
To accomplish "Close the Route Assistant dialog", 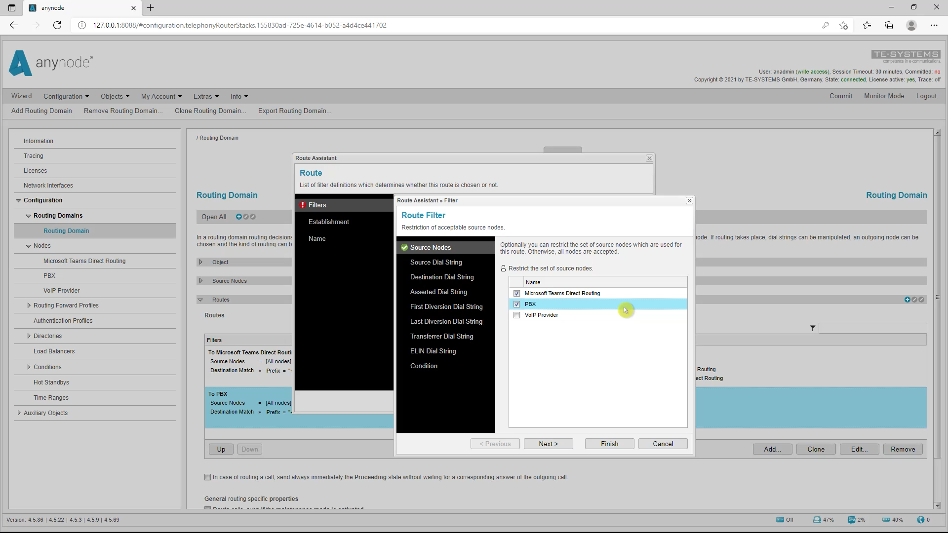I will (649, 158).
